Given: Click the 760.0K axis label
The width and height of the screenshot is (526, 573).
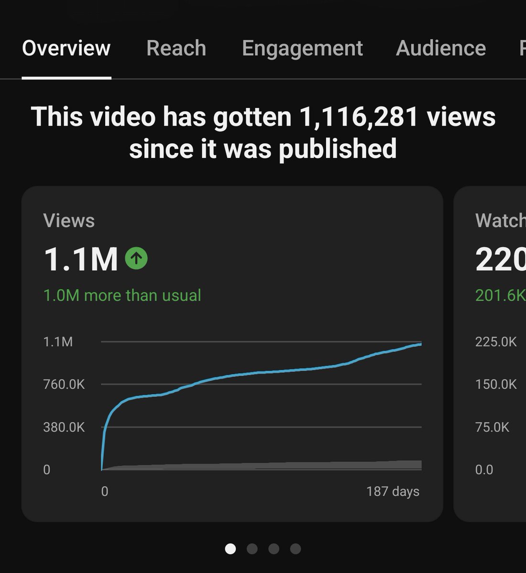Looking at the screenshot, I should tap(64, 384).
